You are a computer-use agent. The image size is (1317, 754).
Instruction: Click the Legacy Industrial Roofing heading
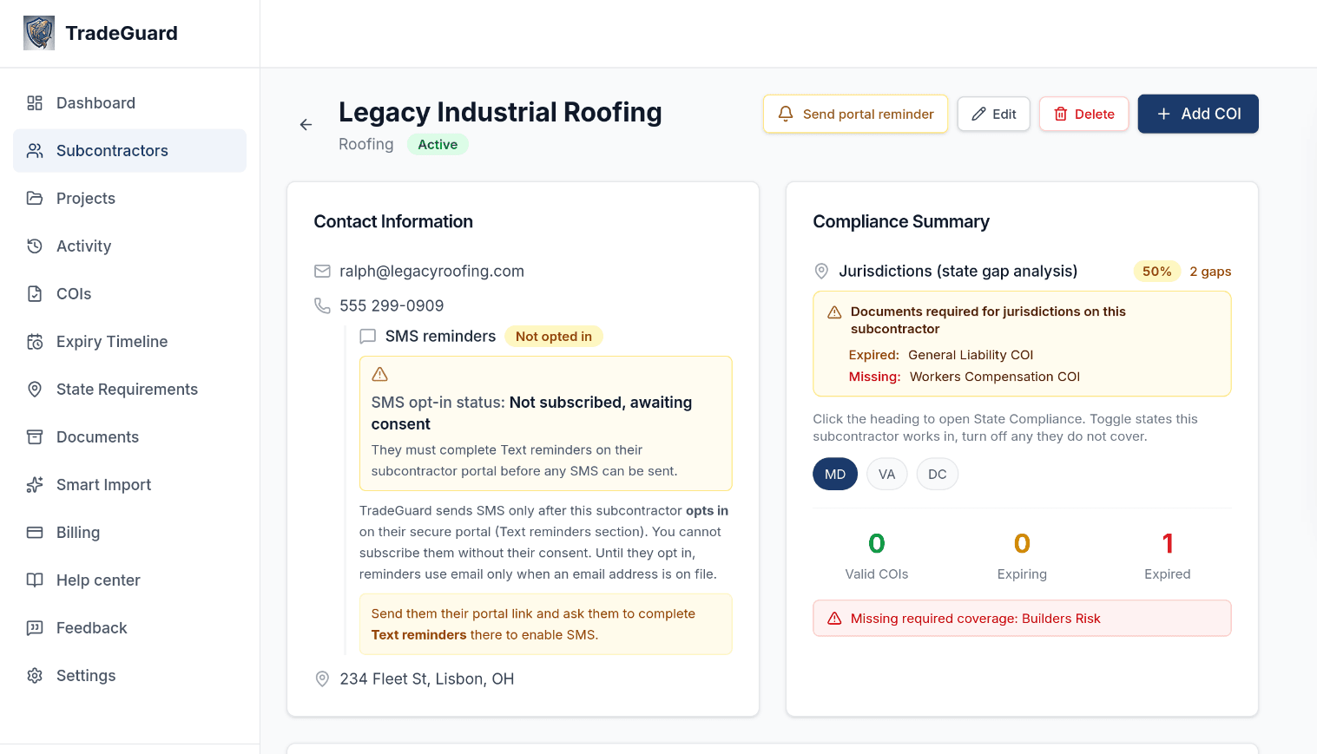tap(500, 113)
